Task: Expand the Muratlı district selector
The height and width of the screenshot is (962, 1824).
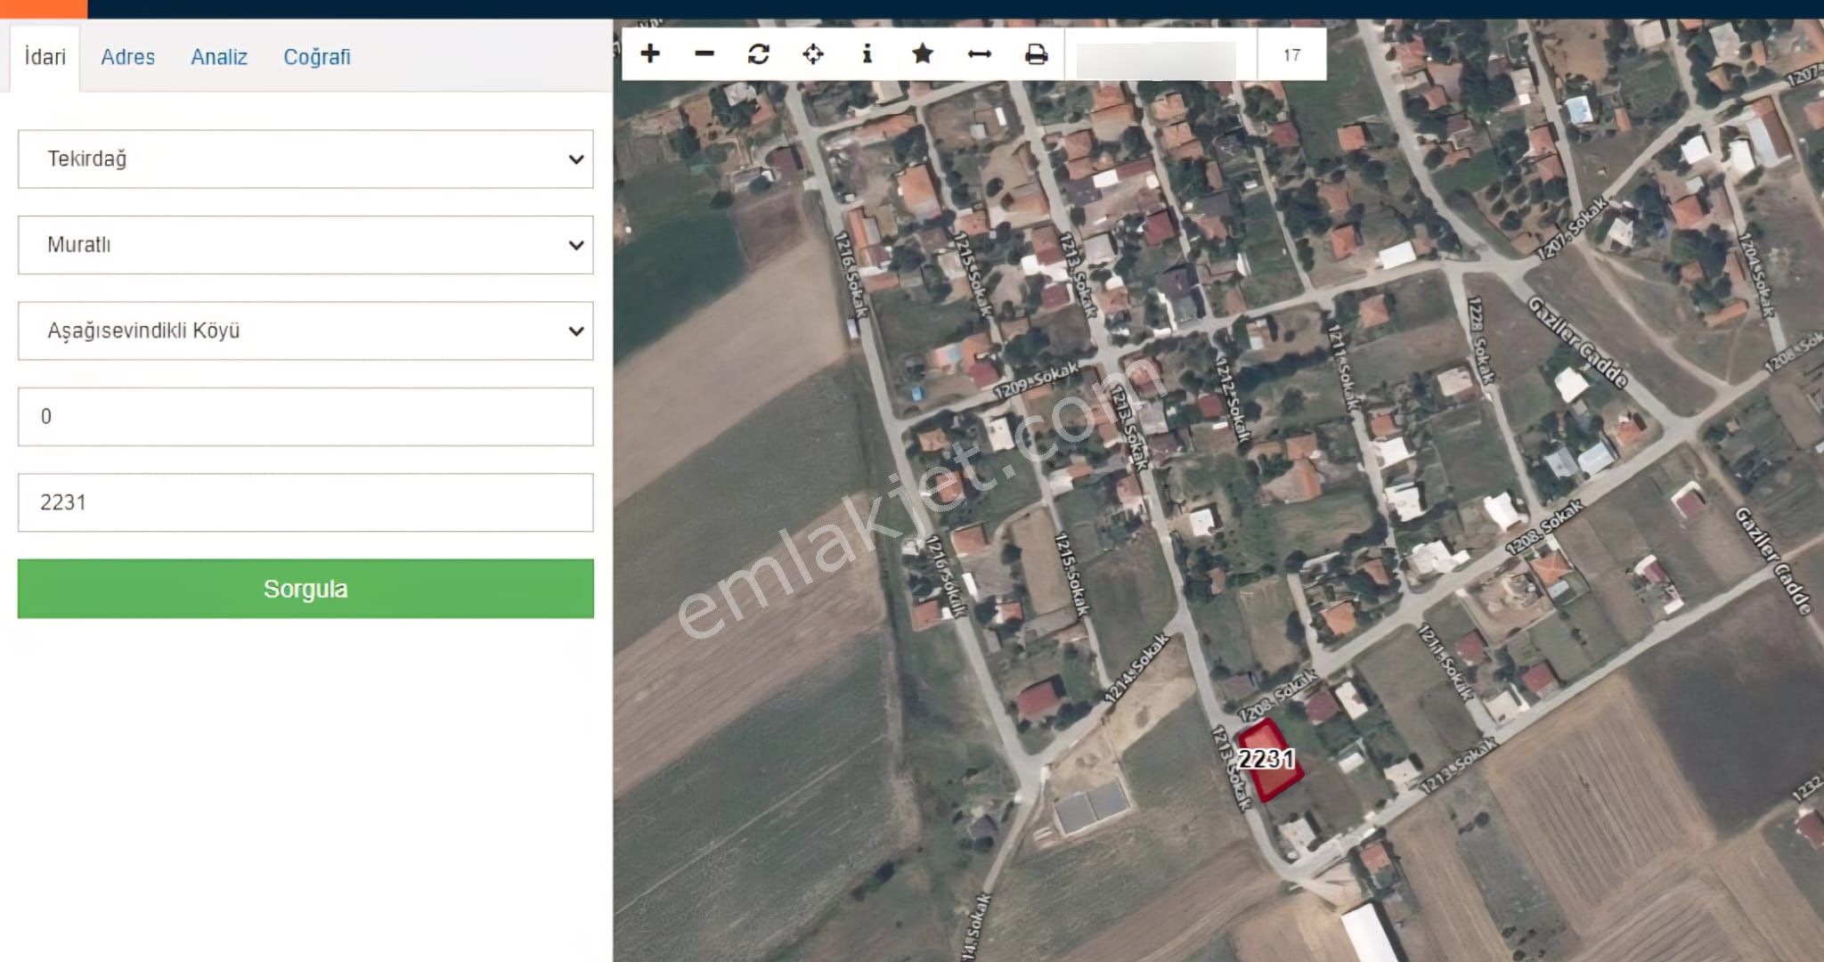Action: pyautogui.click(x=305, y=245)
